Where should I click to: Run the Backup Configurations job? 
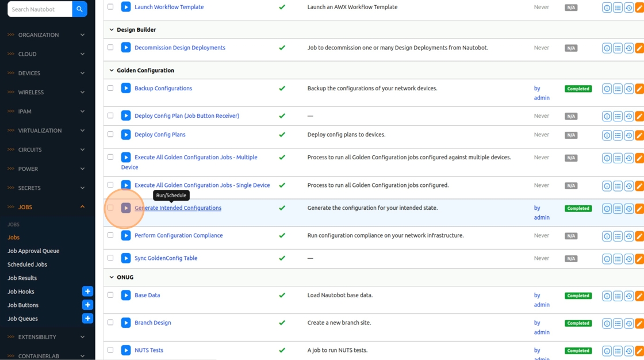[x=126, y=89]
